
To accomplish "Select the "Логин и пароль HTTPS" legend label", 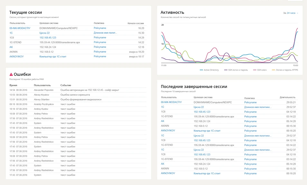I will (x=287, y=70).
